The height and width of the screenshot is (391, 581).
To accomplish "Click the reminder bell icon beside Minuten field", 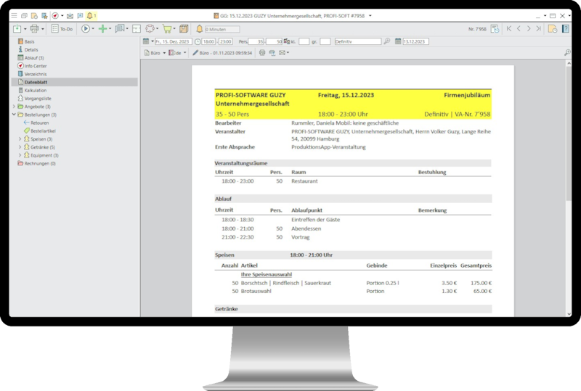I will click(199, 28).
